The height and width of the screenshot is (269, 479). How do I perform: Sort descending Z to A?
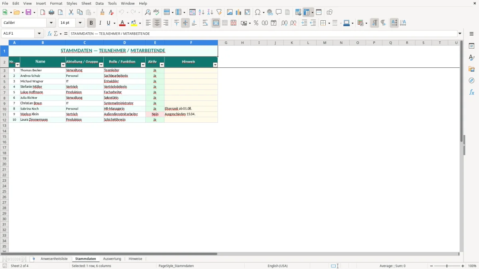pyautogui.click(x=210, y=12)
